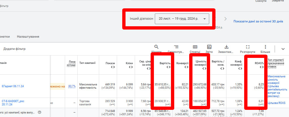Toggle comparison arrows under Цінність конверсії header
Viewport: 289px width, 117px height.
coord(204,69)
